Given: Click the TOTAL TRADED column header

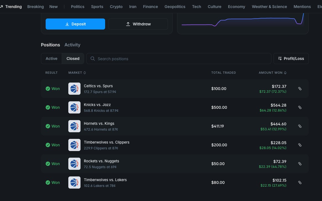Looking at the screenshot, I should 224,73.
